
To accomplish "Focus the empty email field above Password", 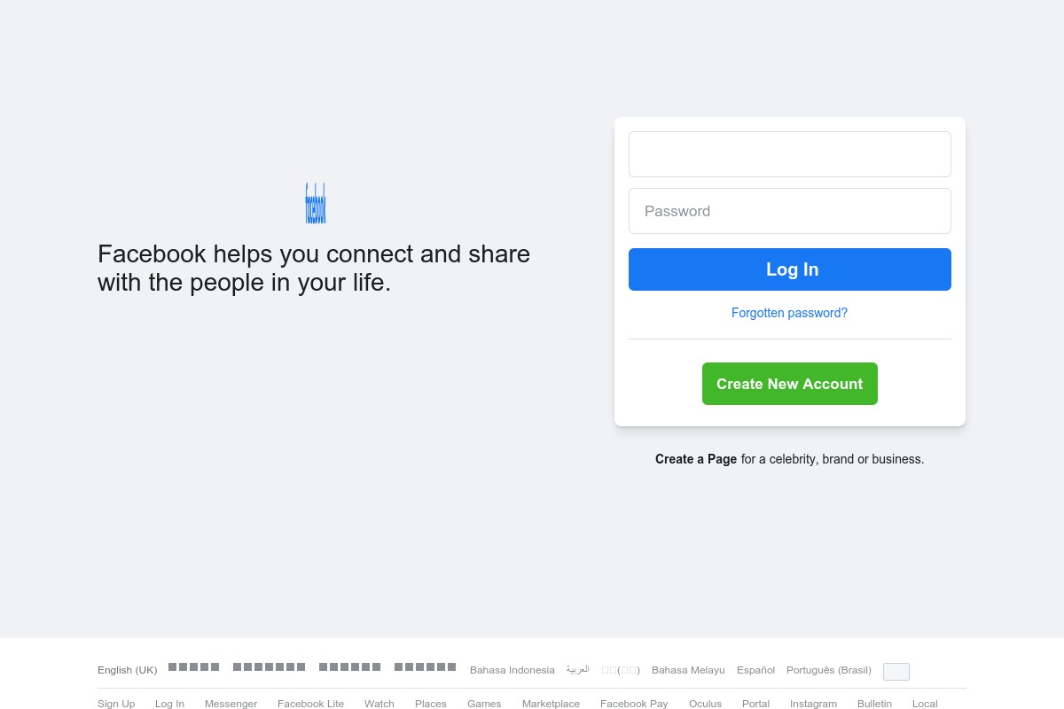I will tap(790, 154).
